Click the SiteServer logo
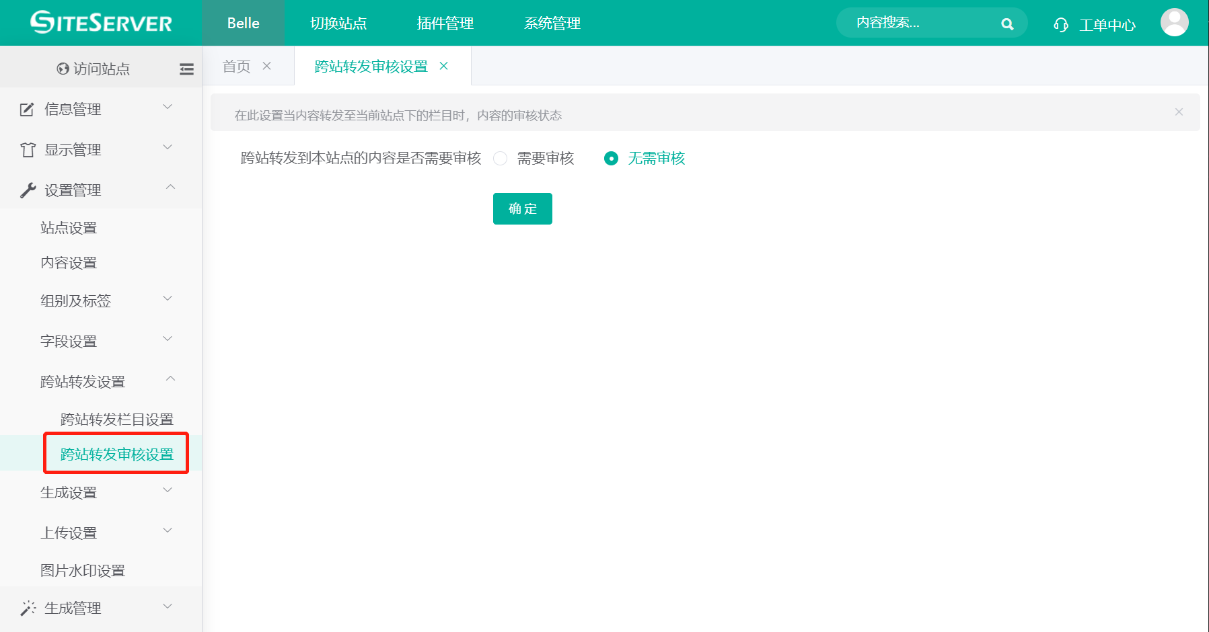 tap(100, 22)
